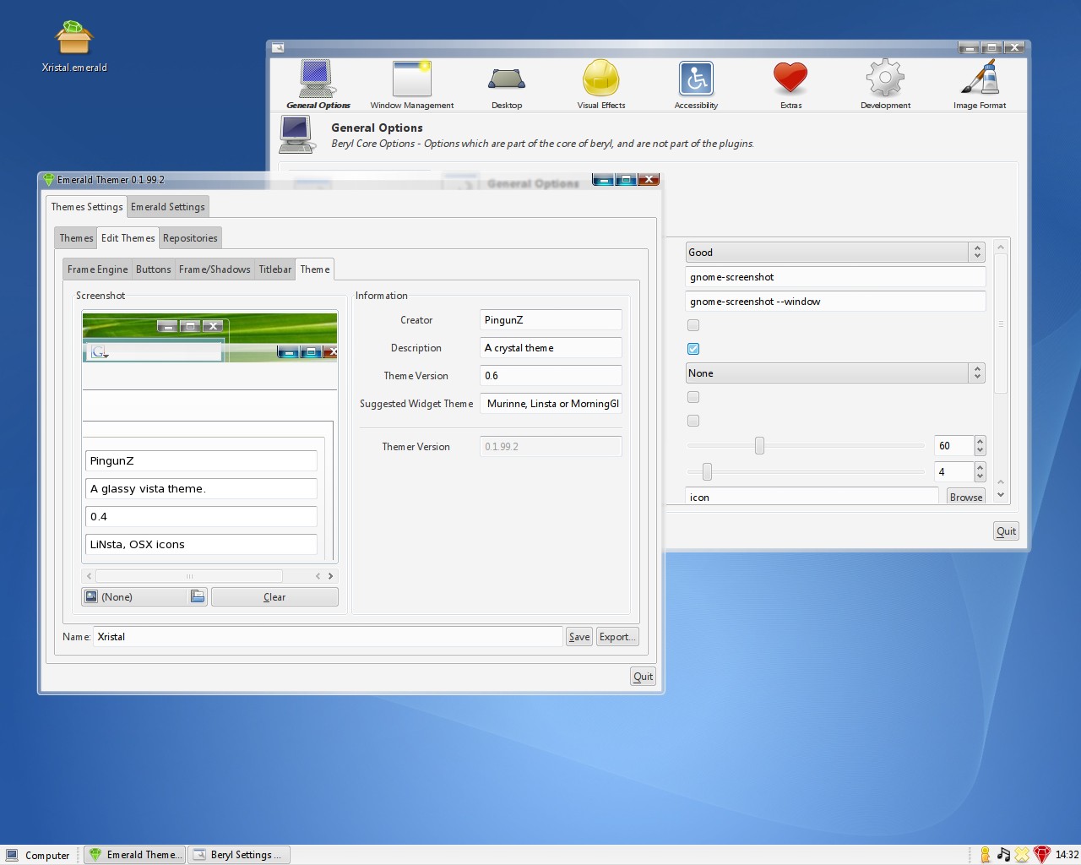Click the music note tray icon

1003,855
